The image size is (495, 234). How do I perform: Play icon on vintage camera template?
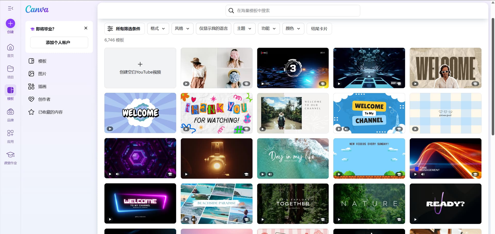(x=186, y=174)
